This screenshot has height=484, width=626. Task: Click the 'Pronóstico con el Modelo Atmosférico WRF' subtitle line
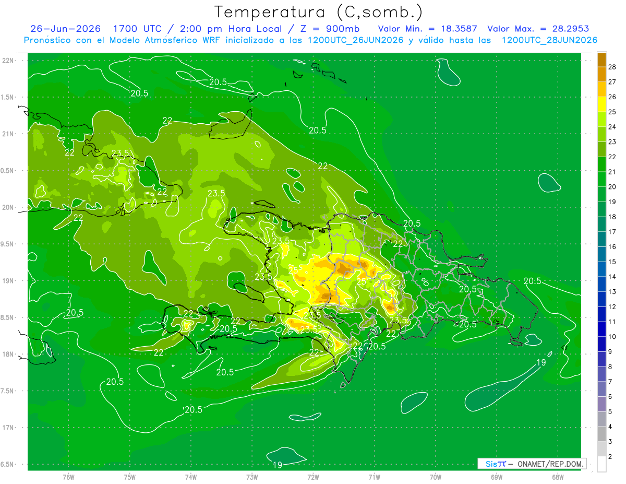pyautogui.click(x=310, y=40)
